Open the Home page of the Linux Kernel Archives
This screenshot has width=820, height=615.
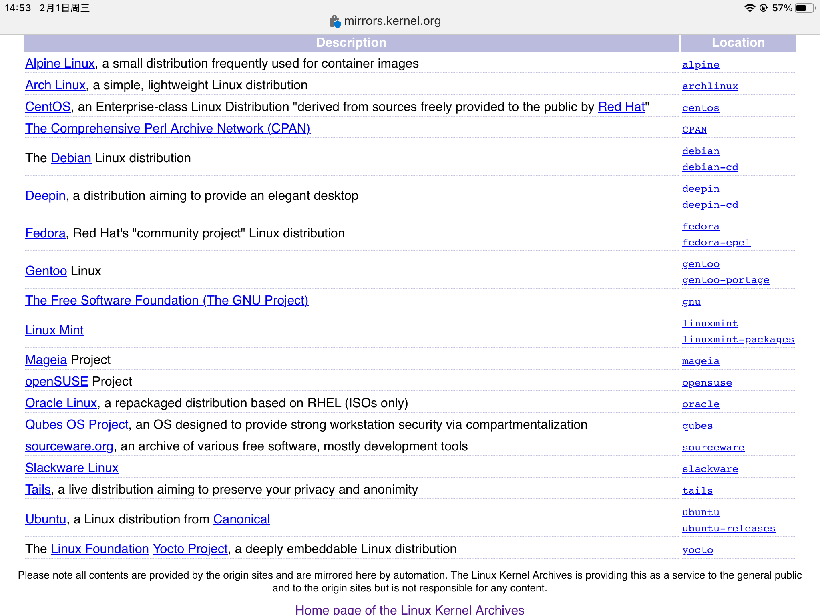coord(410,609)
